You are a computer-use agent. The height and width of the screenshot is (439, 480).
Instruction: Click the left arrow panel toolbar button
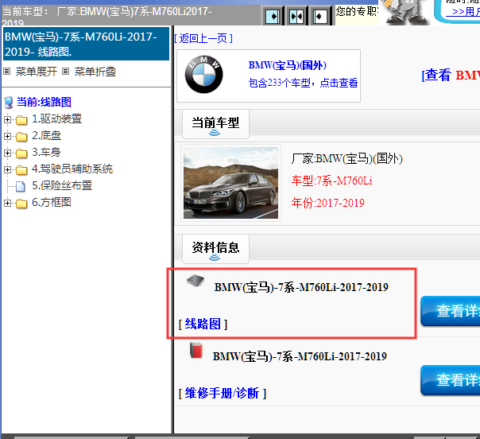tap(320, 16)
